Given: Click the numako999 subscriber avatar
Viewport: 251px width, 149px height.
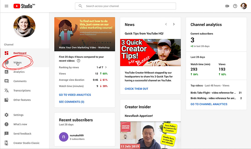Looking at the screenshot, I should click(x=63, y=137).
